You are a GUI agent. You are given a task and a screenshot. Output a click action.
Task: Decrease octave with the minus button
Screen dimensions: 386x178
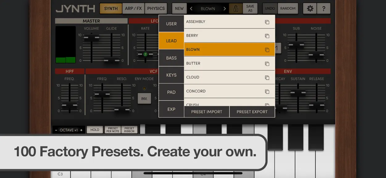56,130
